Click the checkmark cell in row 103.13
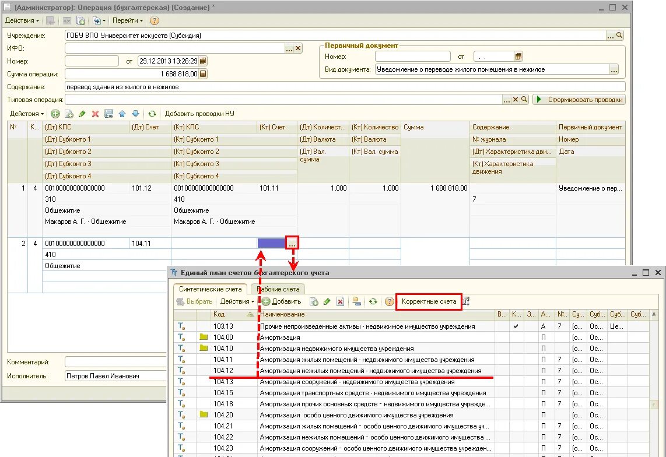Screen dimensions: 666x457 (x=516, y=326)
